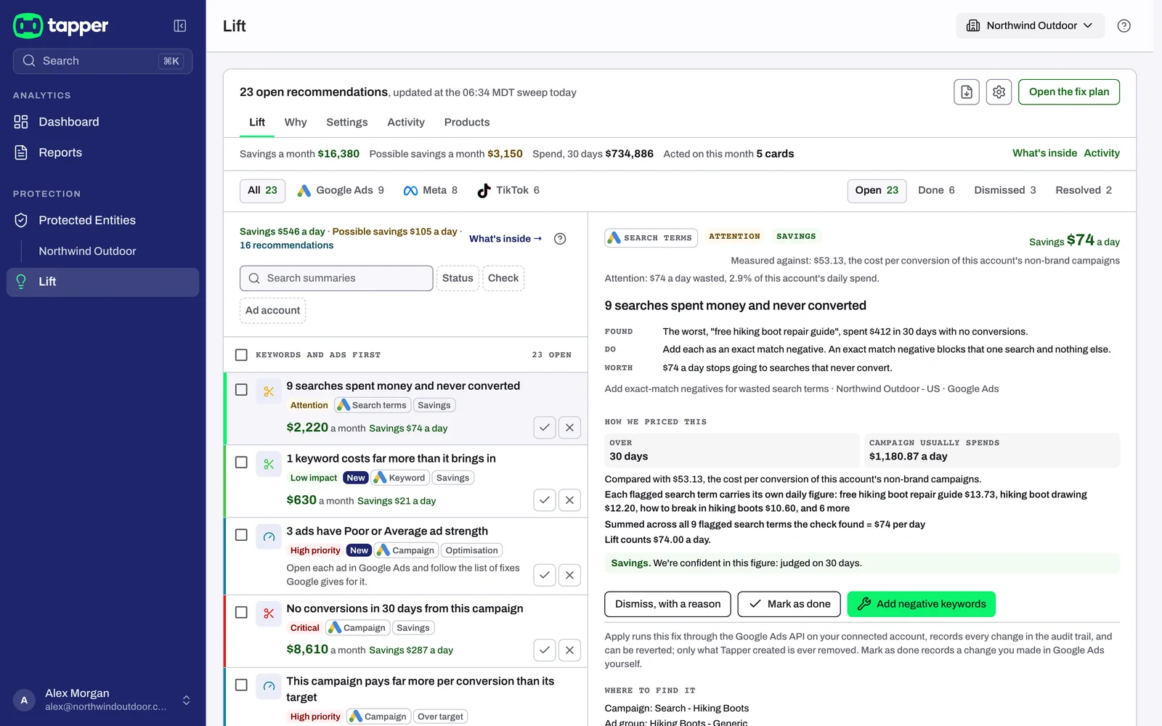Switch to the Activity tab
This screenshot has width=1162, height=726.
coord(405,122)
